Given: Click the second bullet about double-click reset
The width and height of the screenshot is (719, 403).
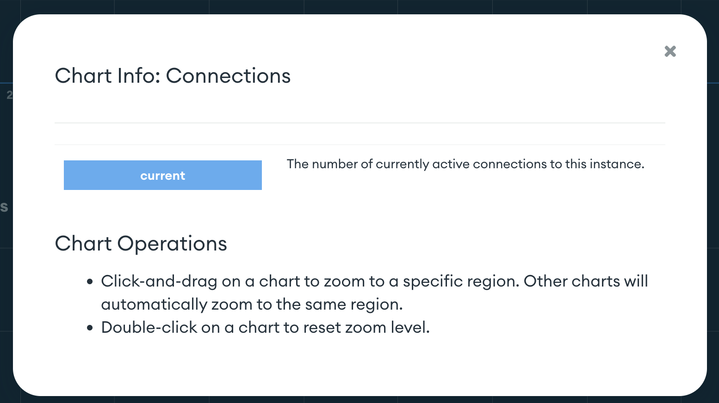Looking at the screenshot, I should (265, 327).
